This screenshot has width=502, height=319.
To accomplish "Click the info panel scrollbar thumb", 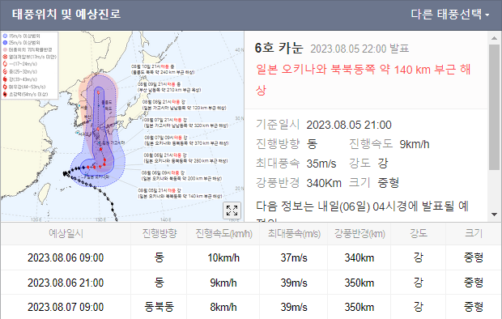I will click(494, 108).
